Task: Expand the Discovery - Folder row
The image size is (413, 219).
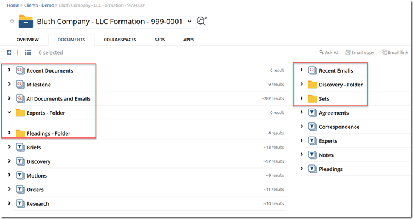Action: point(302,84)
